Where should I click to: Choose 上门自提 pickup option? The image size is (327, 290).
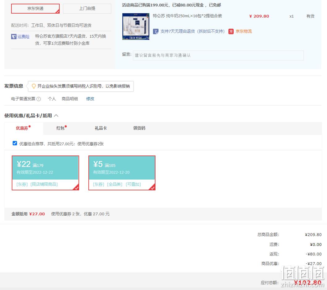point(87,9)
